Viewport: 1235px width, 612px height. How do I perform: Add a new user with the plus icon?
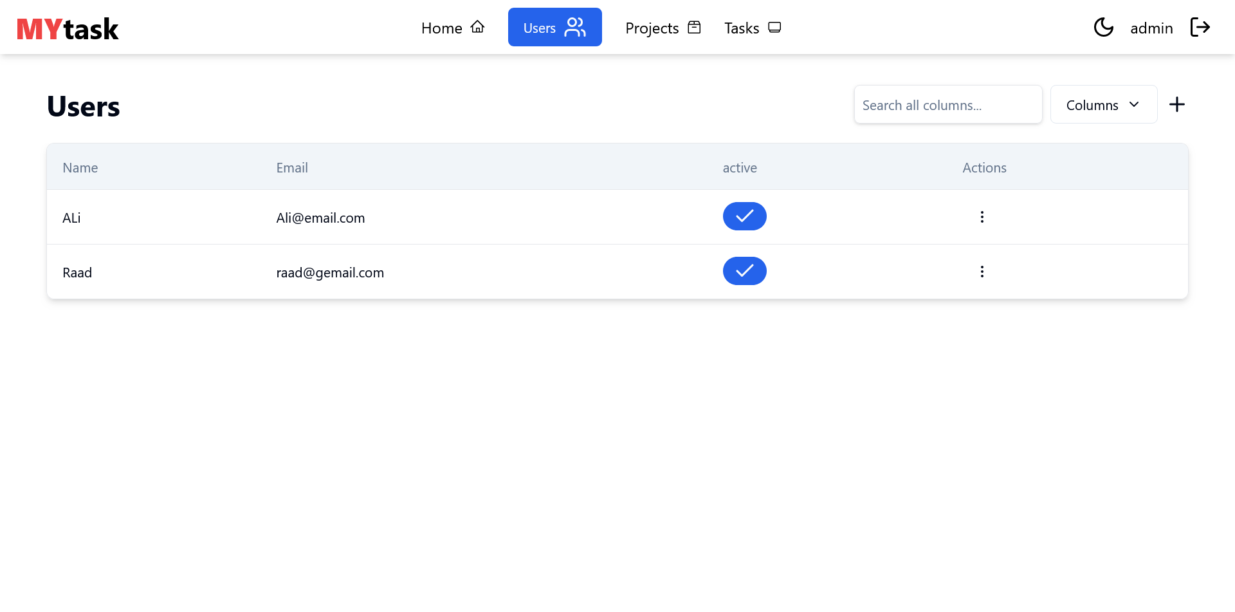click(1176, 104)
